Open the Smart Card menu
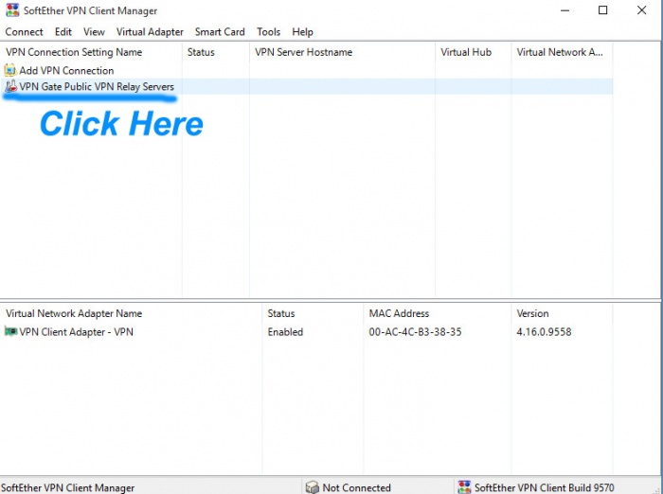The height and width of the screenshot is (494, 663). (x=220, y=32)
